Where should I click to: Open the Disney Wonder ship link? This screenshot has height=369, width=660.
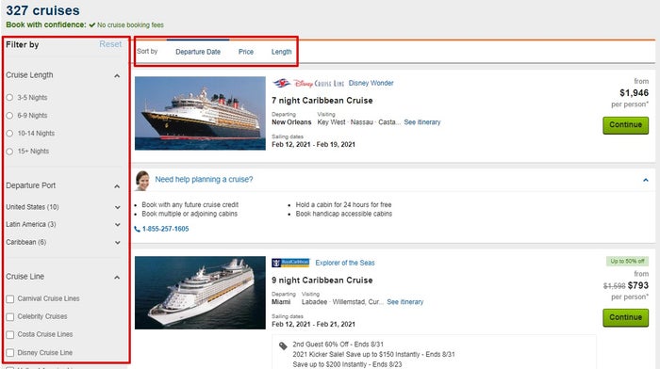click(371, 83)
